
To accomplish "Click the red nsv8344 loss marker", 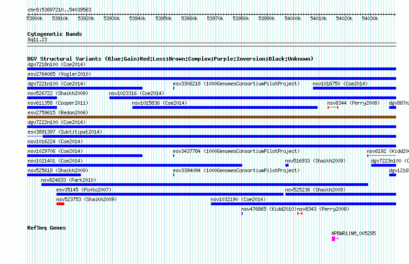I will pyautogui.click(x=333, y=107).
